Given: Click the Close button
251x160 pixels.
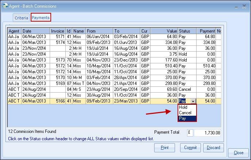Looking at the screenshot, I should click(x=239, y=153).
